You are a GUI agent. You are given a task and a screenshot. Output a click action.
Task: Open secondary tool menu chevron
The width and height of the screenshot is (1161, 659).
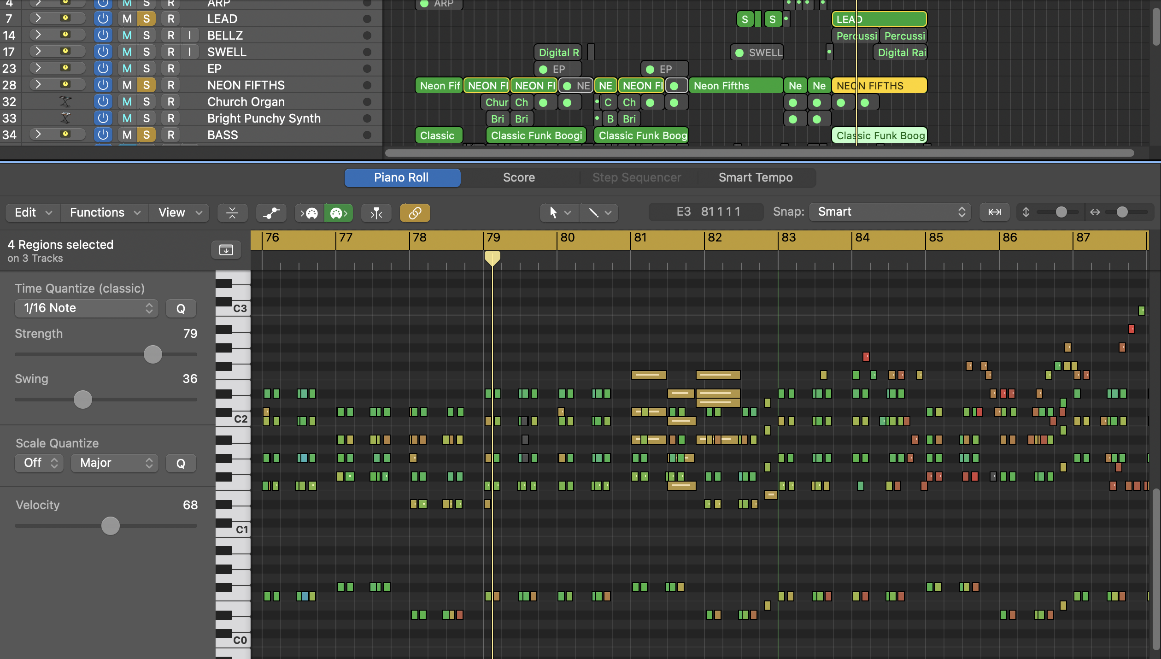click(x=608, y=213)
